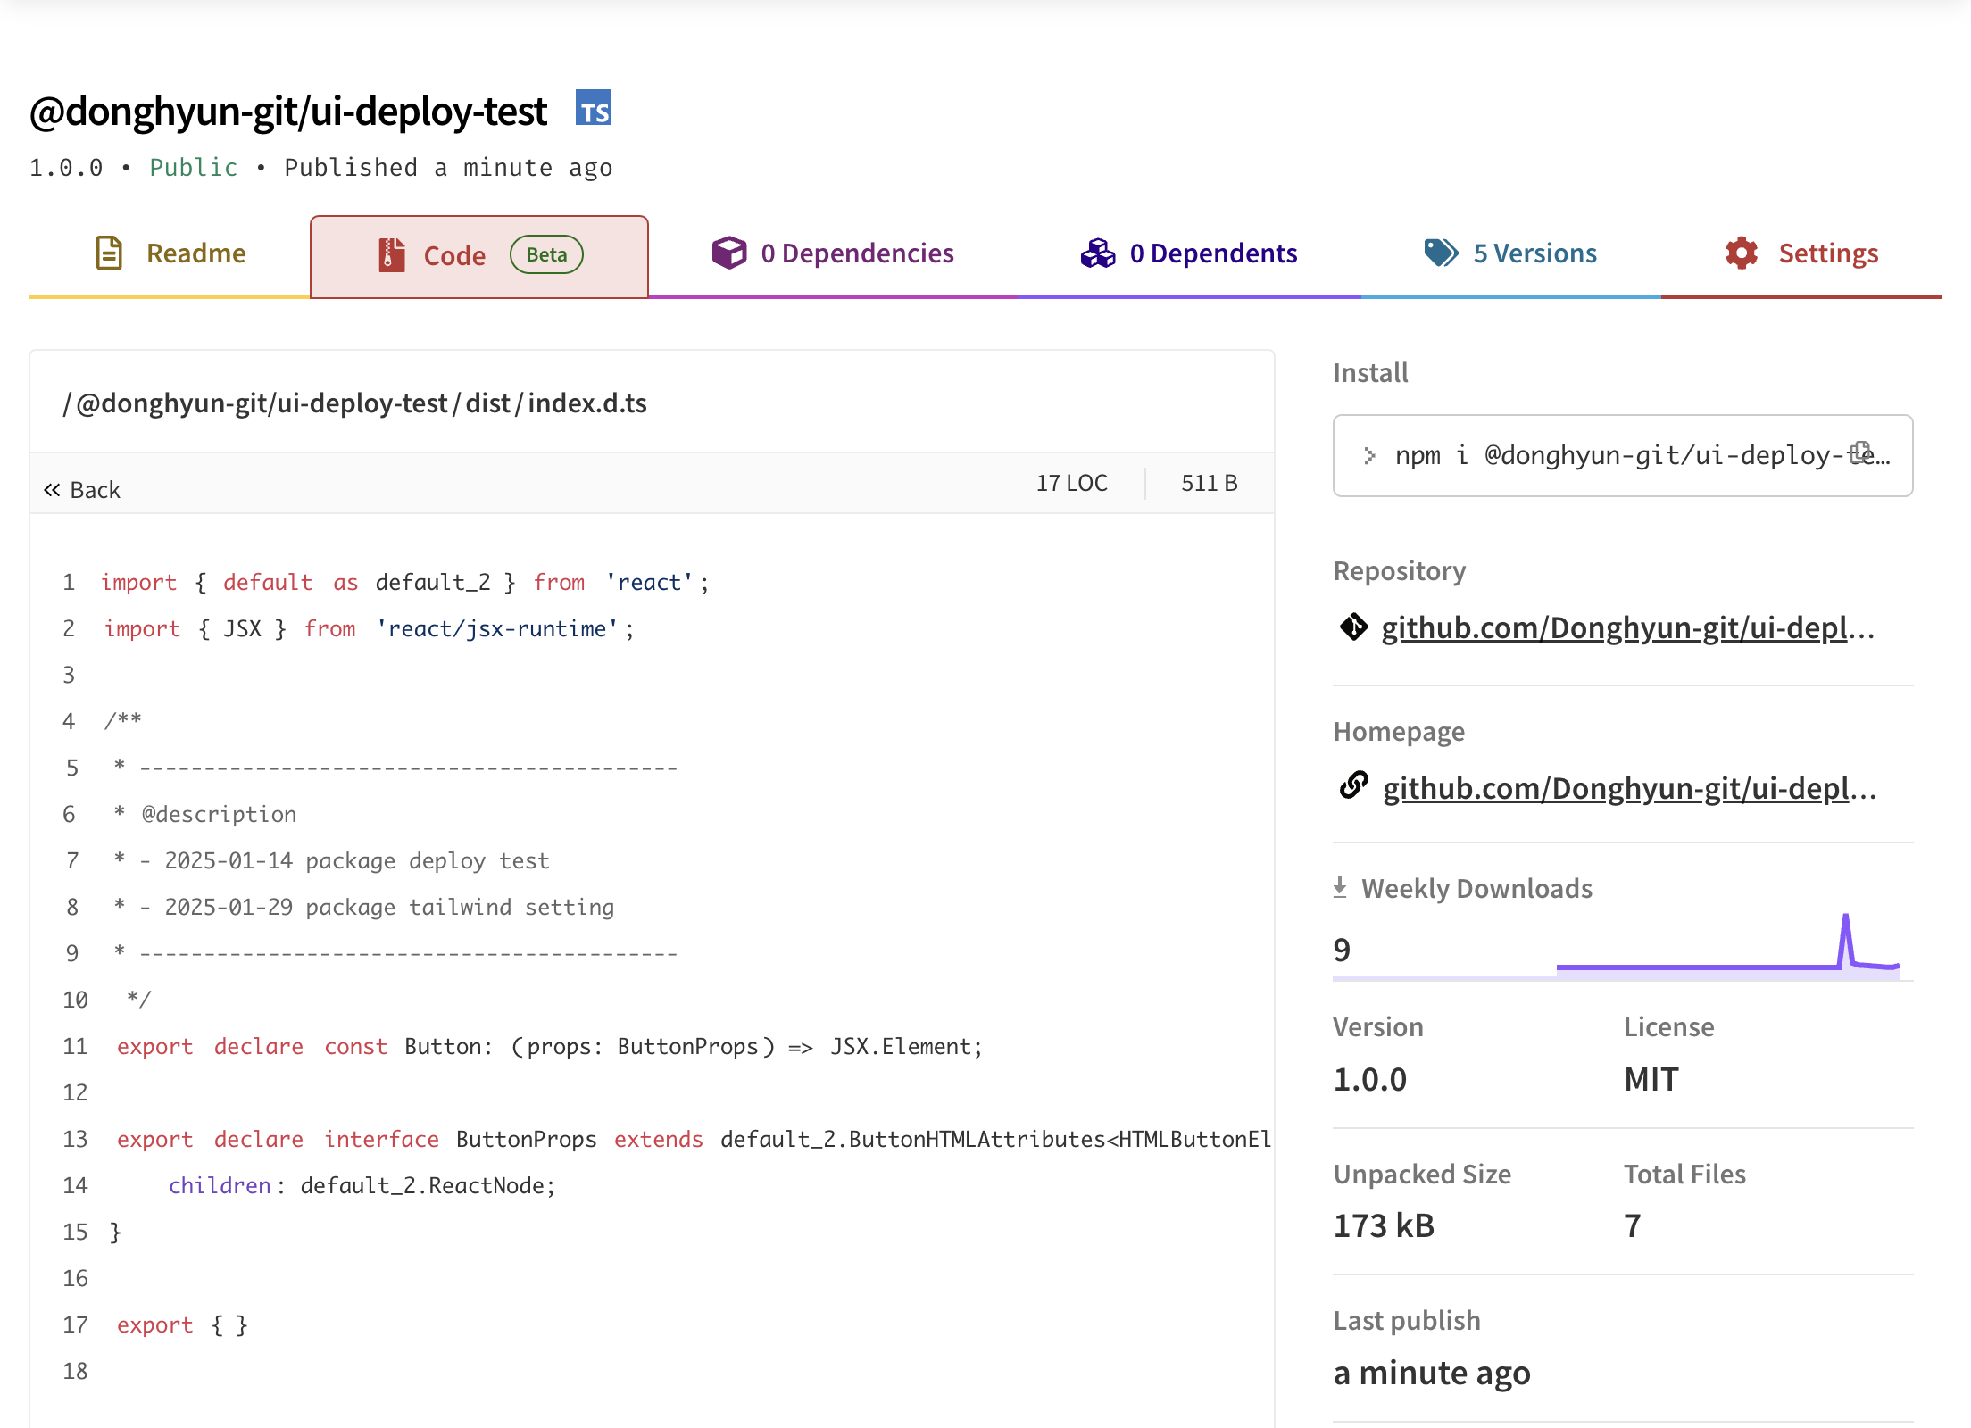Click the document icon on the Readme tab
Screen dimensions: 1971x1428
pyautogui.click(x=107, y=253)
